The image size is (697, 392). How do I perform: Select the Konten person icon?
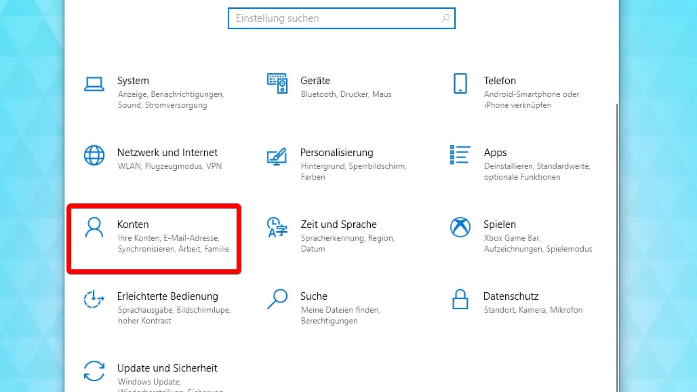[x=94, y=227]
